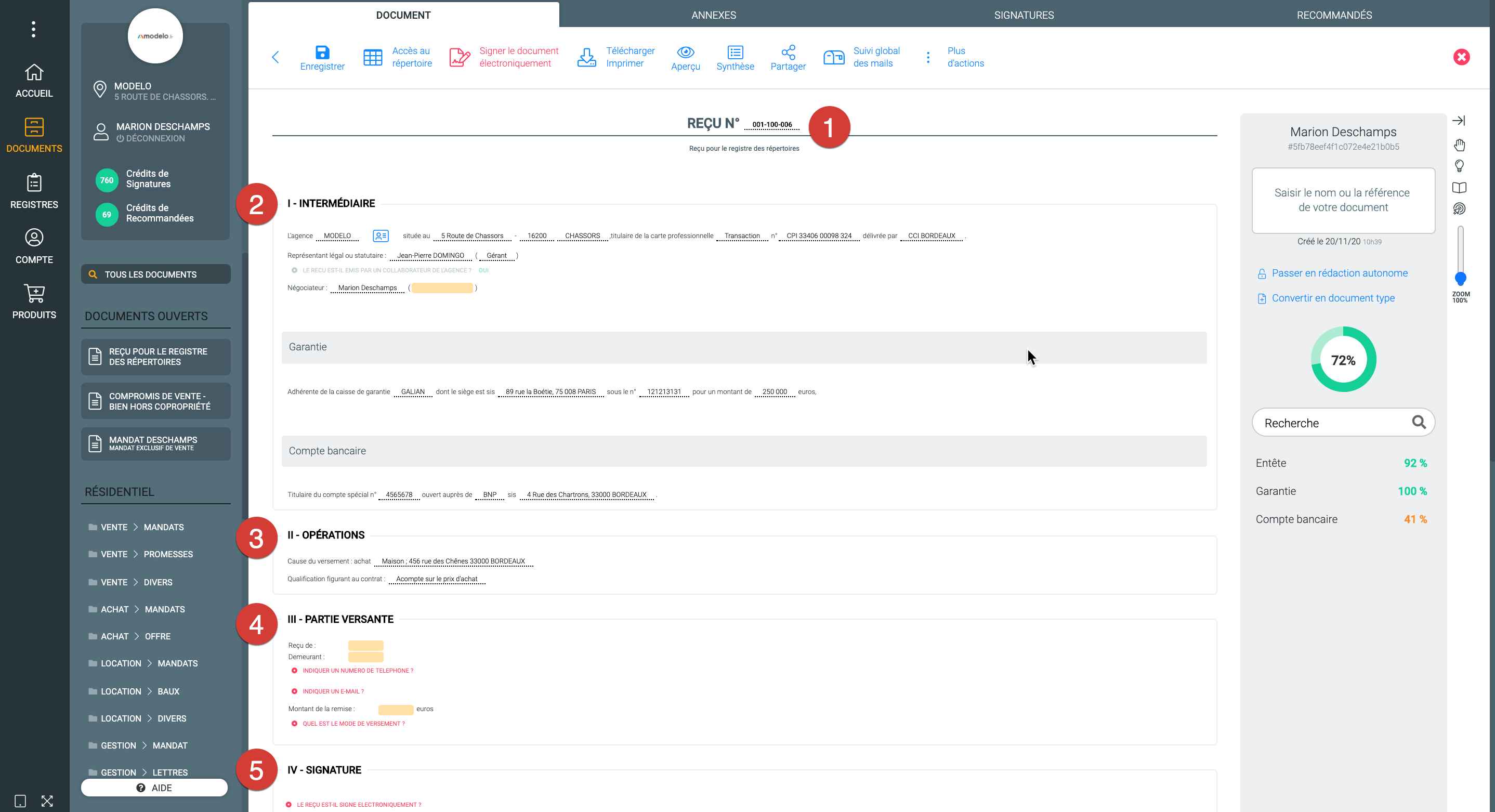Screen dimensions: 1495x812
Task: Toggle 'Indiquer un e-mail' option
Action: [294, 691]
